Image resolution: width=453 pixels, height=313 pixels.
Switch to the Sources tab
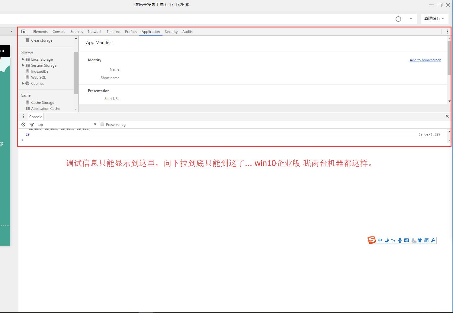(x=76, y=31)
